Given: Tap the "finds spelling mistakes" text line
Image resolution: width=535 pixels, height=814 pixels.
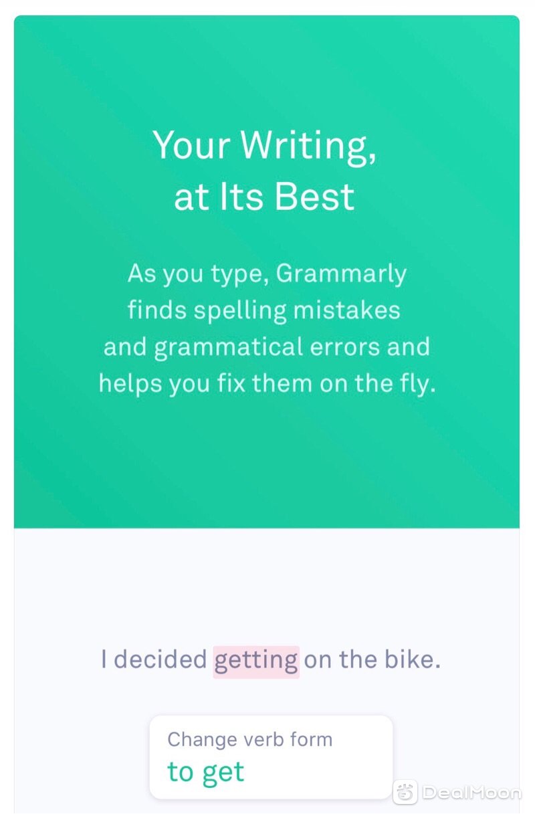Looking at the screenshot, I should (x=264, y=311).
